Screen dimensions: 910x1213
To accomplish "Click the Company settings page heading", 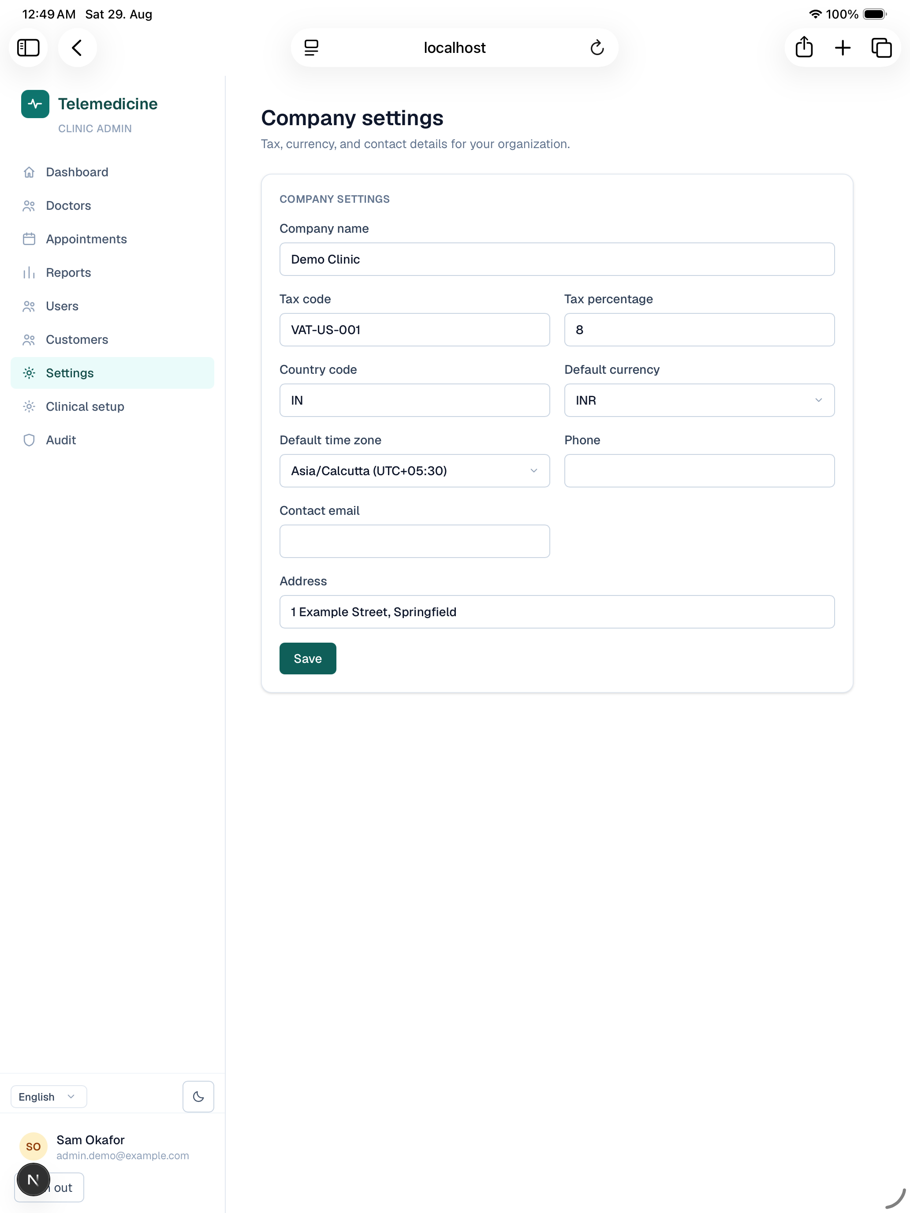I will coord(352,119).
